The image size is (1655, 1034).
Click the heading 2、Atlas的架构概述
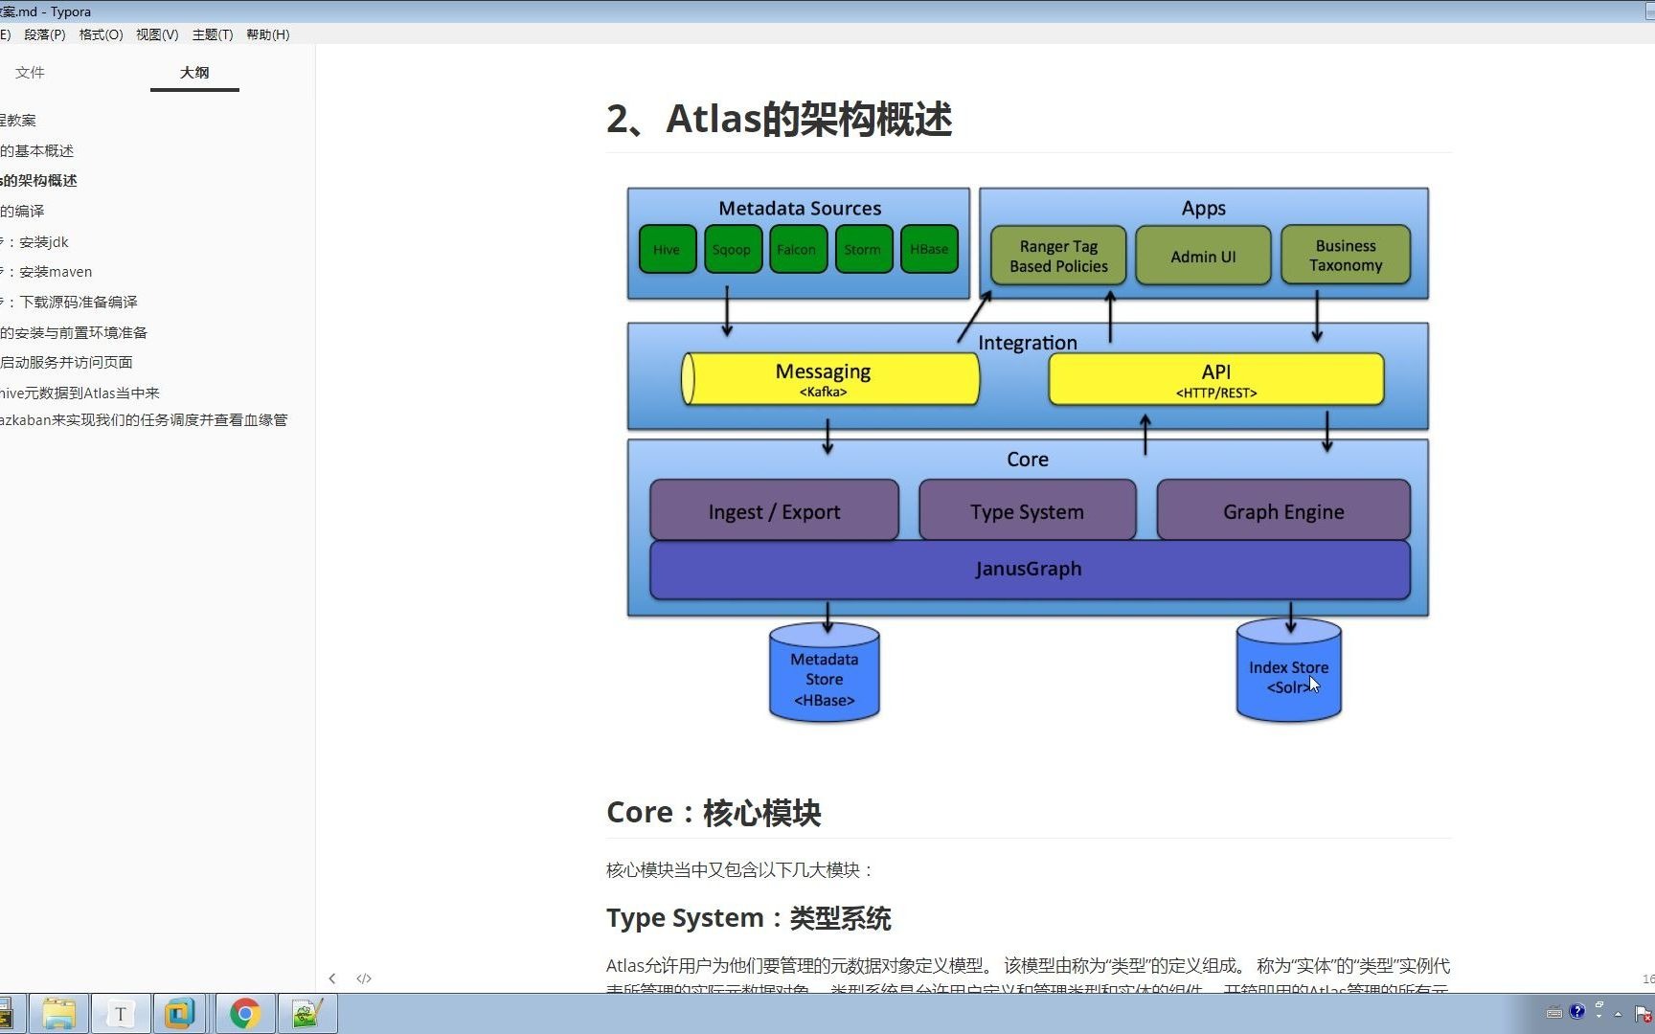click(x=779, y=119)
